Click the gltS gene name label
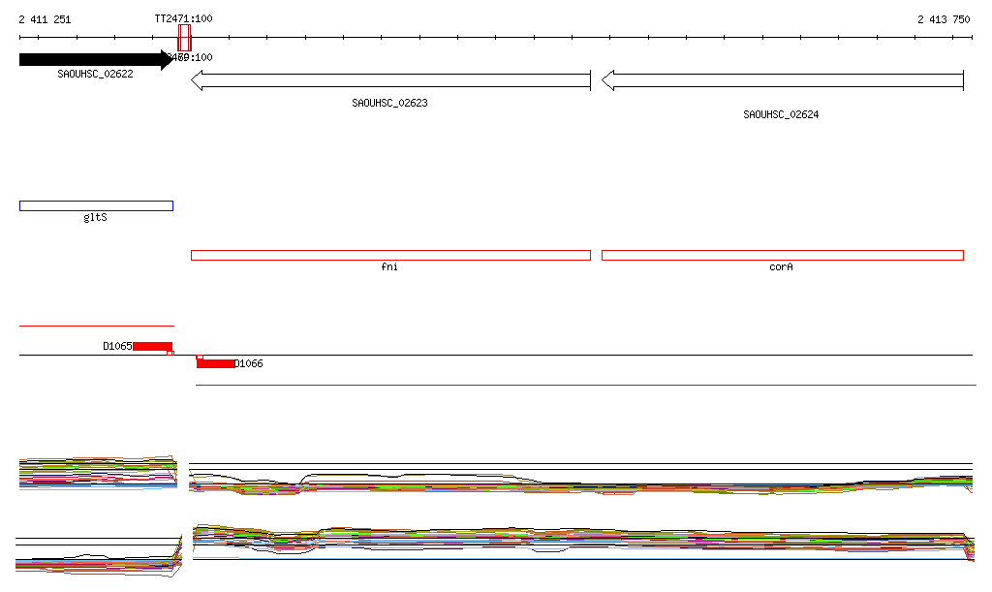Viewport: 992px width, 592px height. click(x=96, y=218)
